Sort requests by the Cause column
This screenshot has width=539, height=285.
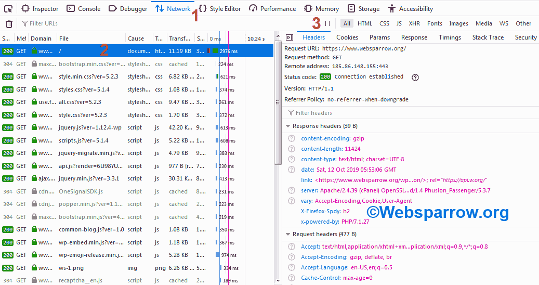point(136,38)
